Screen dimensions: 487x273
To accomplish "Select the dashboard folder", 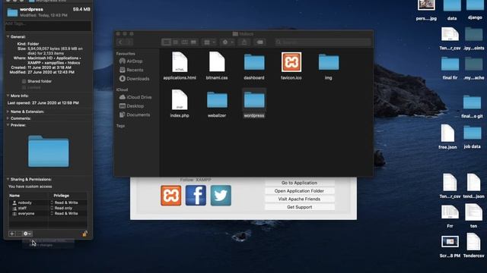I will tap(254, 66).
